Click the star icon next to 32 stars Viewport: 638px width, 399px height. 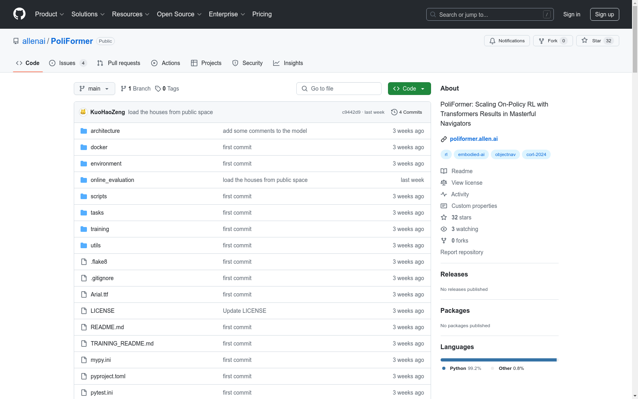[444, 217]
